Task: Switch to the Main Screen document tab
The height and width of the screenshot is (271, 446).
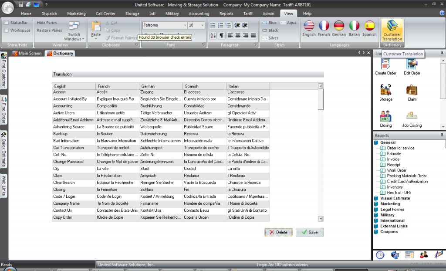Action: [27, 53]
